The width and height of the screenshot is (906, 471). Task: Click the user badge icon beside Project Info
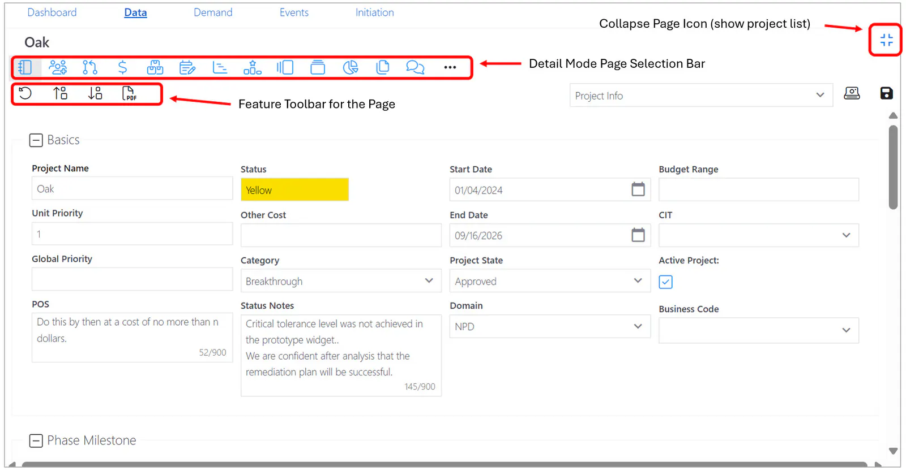pyautogui.click(x=852, y=93)
